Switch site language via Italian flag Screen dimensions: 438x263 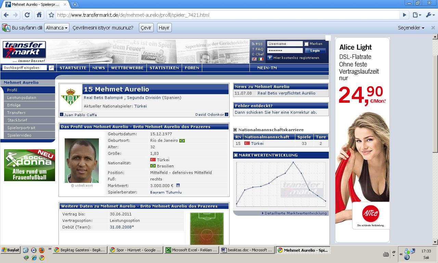coord(261,59)
